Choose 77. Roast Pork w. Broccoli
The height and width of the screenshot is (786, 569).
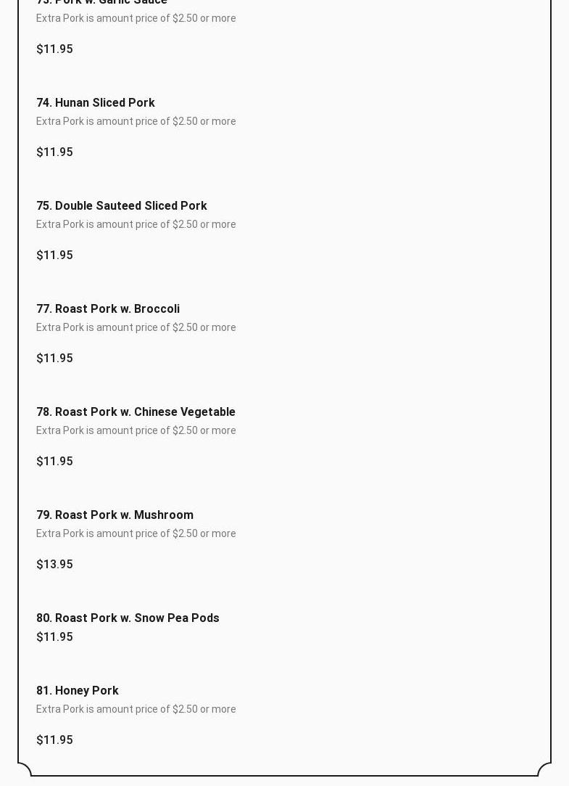pos(108,309)
